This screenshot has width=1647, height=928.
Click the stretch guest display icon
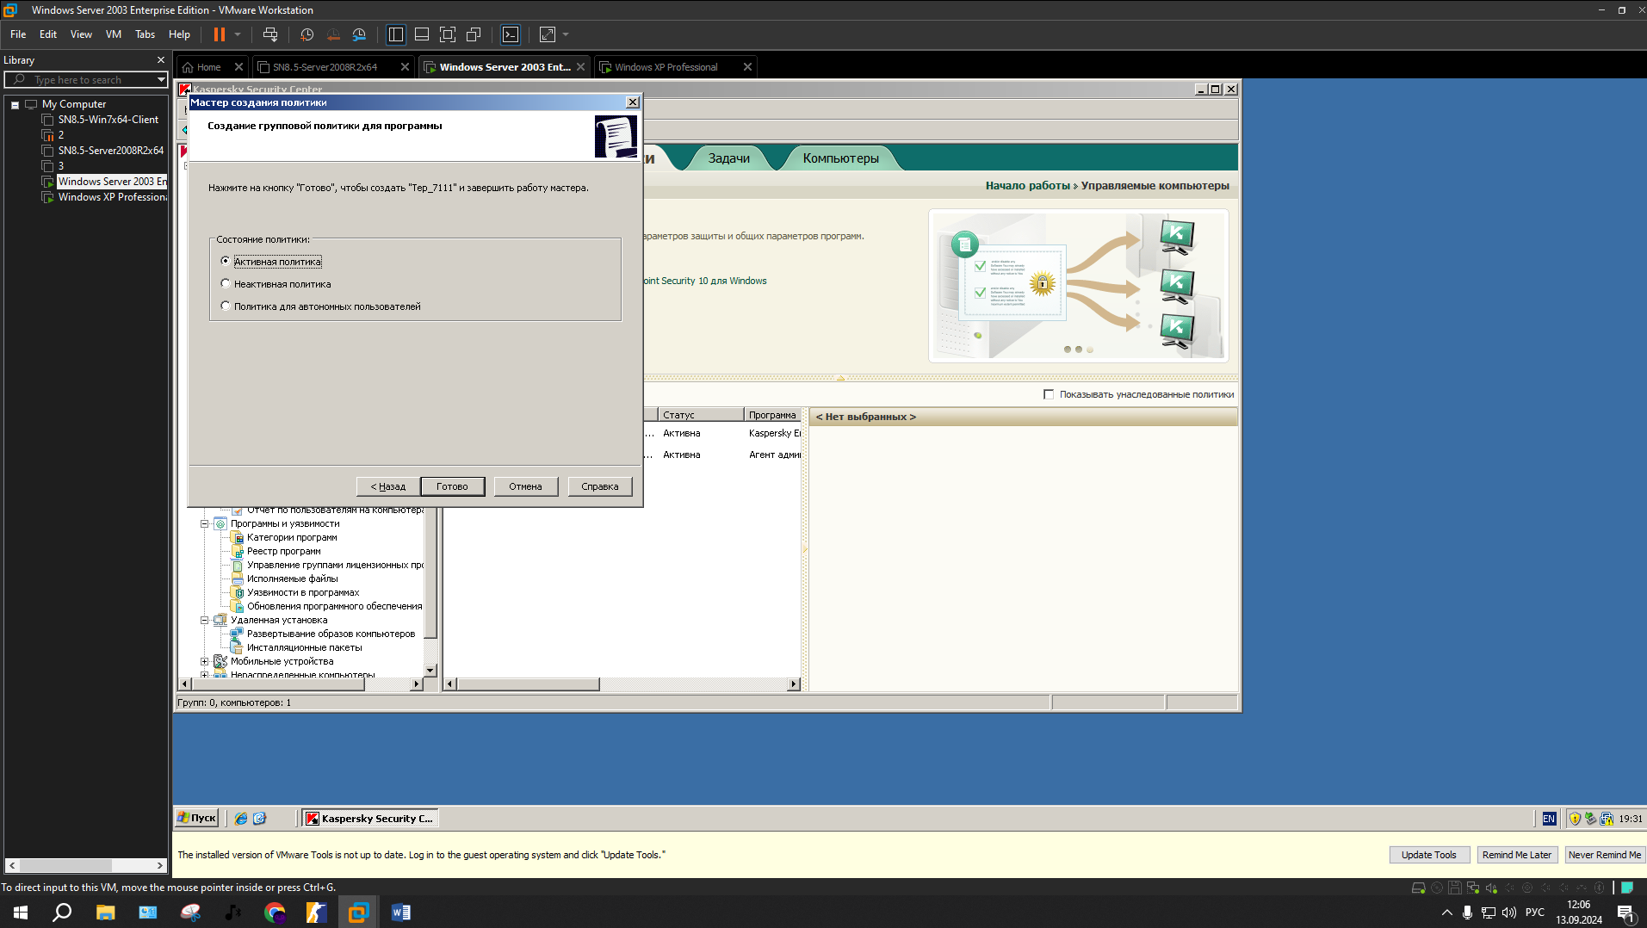tap(548, 34)
